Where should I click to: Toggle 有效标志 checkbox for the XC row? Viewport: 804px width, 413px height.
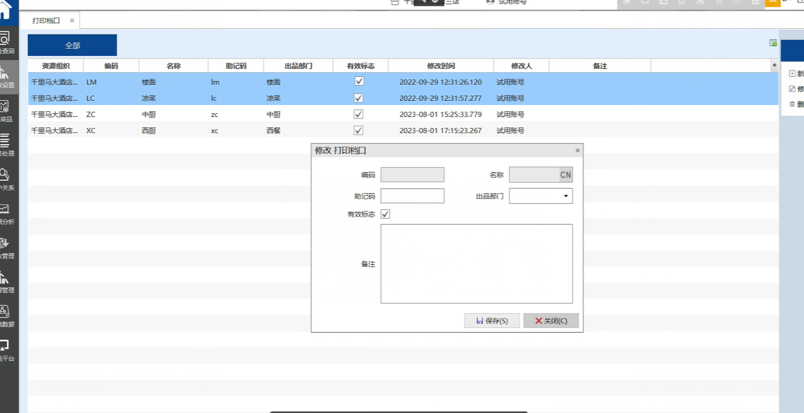tap(359, 130)
